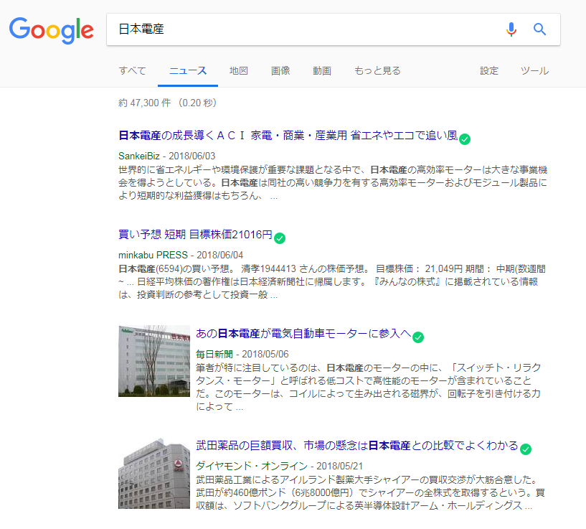Click the 毎日新聞 source name
This screenshot has height=529, width=586.
pos(214,354)
